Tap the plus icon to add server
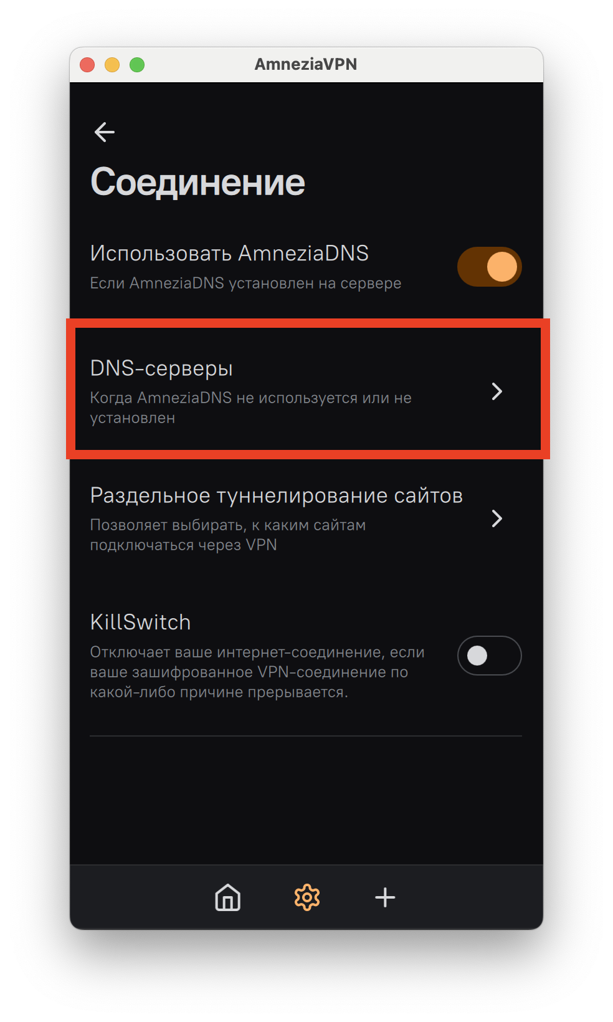Screen dimensions: 613x1022 tap(385, 897)
